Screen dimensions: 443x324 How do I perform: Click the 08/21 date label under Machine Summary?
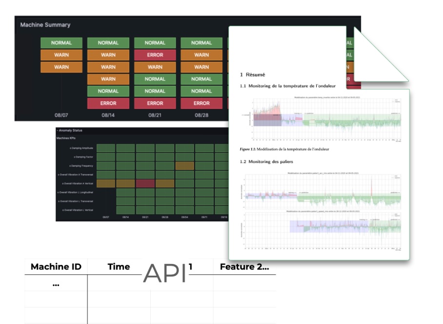(x=155, y=115)
